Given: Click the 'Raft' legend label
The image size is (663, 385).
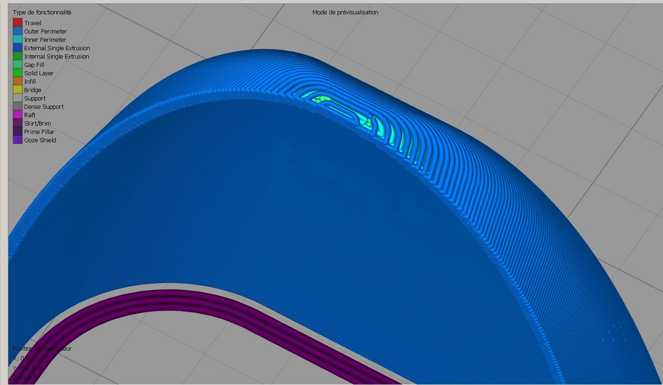Looking at the screenshot, I should 30,115.
